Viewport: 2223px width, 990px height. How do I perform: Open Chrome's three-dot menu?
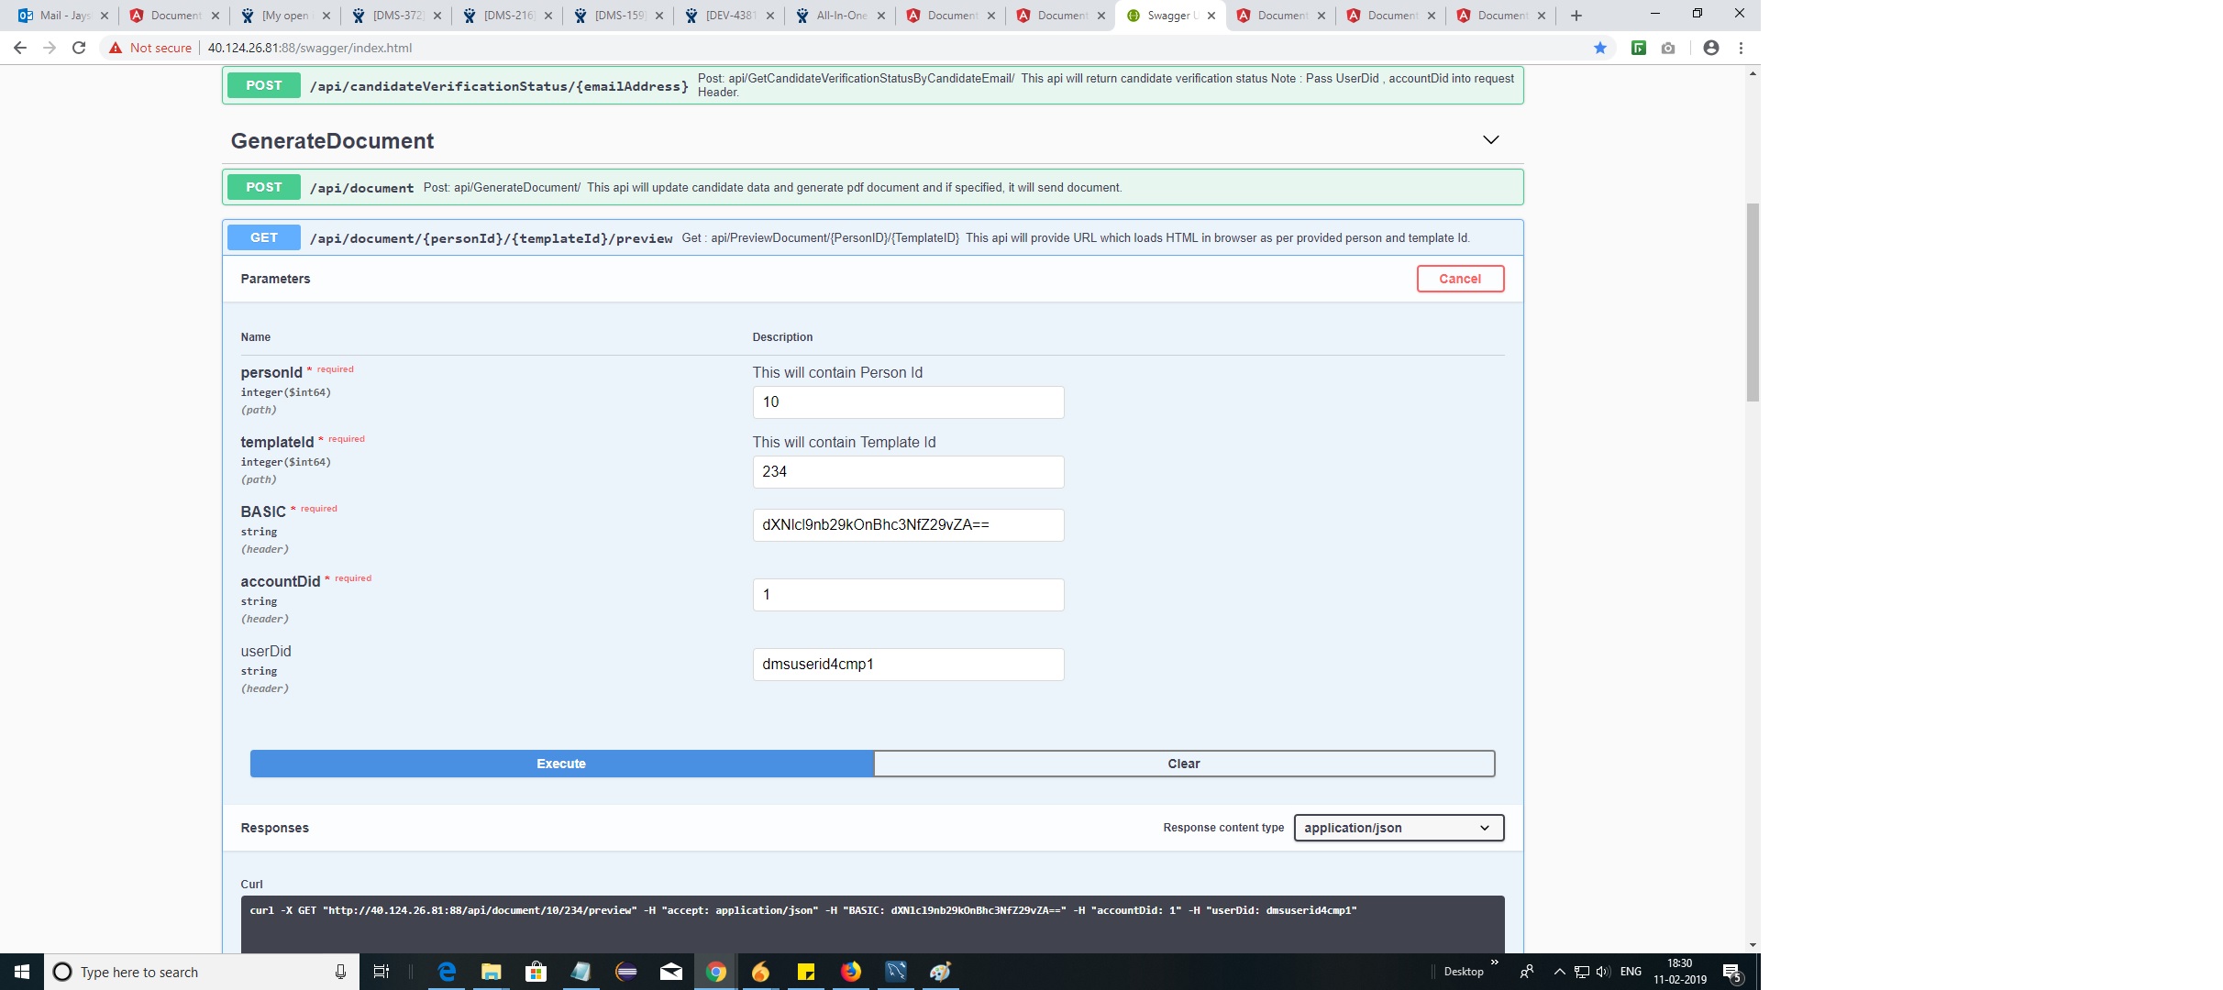click(x=1741, y=48)
